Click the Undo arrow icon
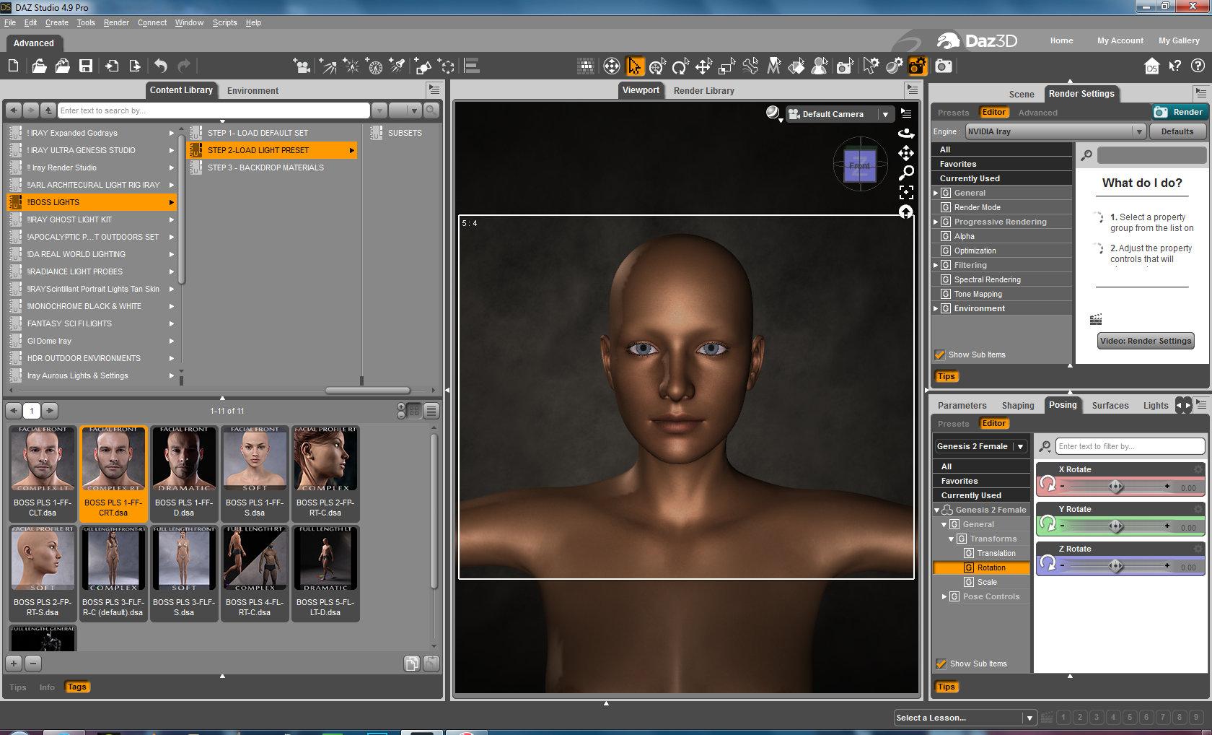This screenshot has height=735, width=1212. pos(160,66)
